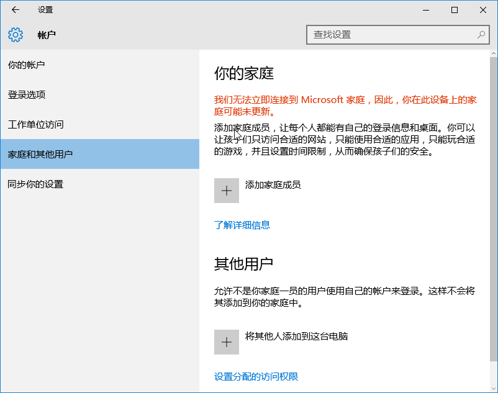Close the Settings window
This screenshot has width=498, height=393.
click(483, 10)
